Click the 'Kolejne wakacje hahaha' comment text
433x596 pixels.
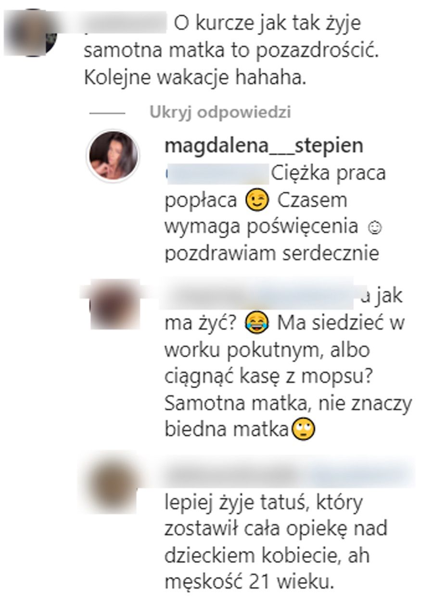click(x=194, y=78)
